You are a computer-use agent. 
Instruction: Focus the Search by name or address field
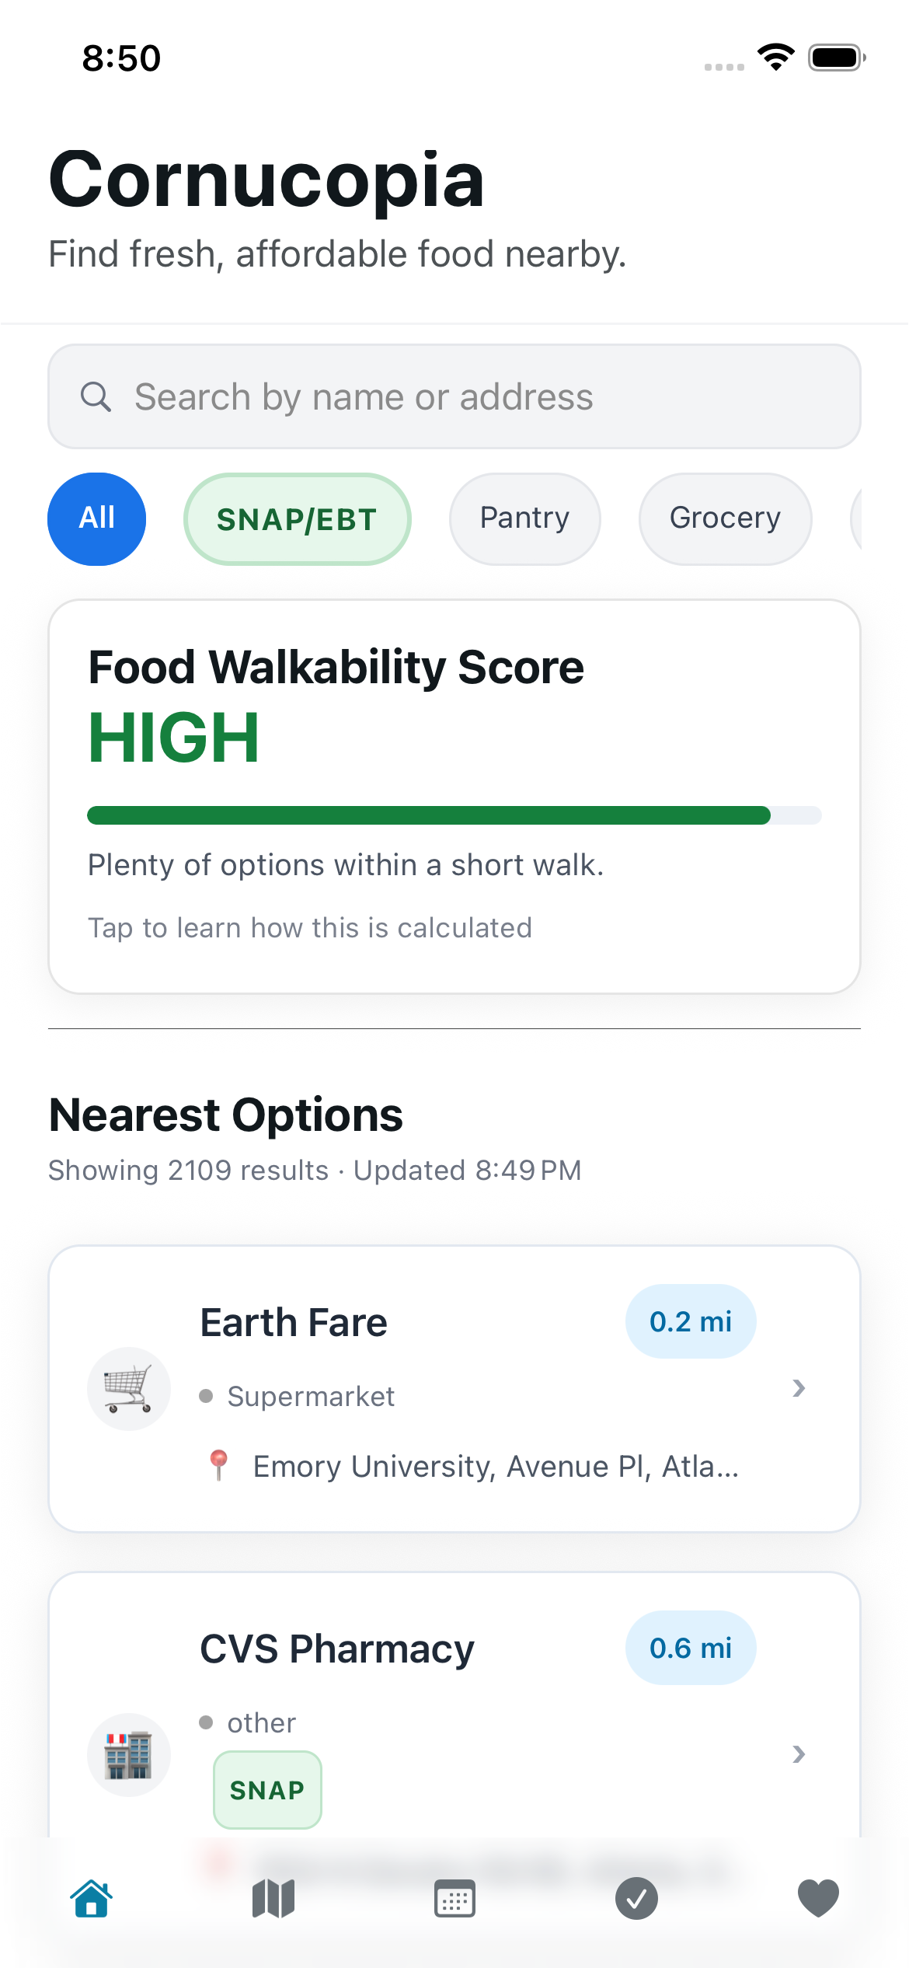(454, 396)
